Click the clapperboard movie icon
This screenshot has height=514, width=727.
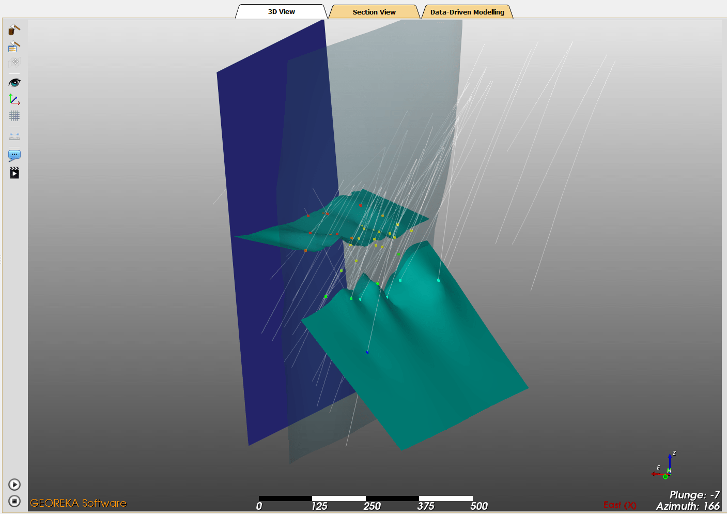pos(14,173)
